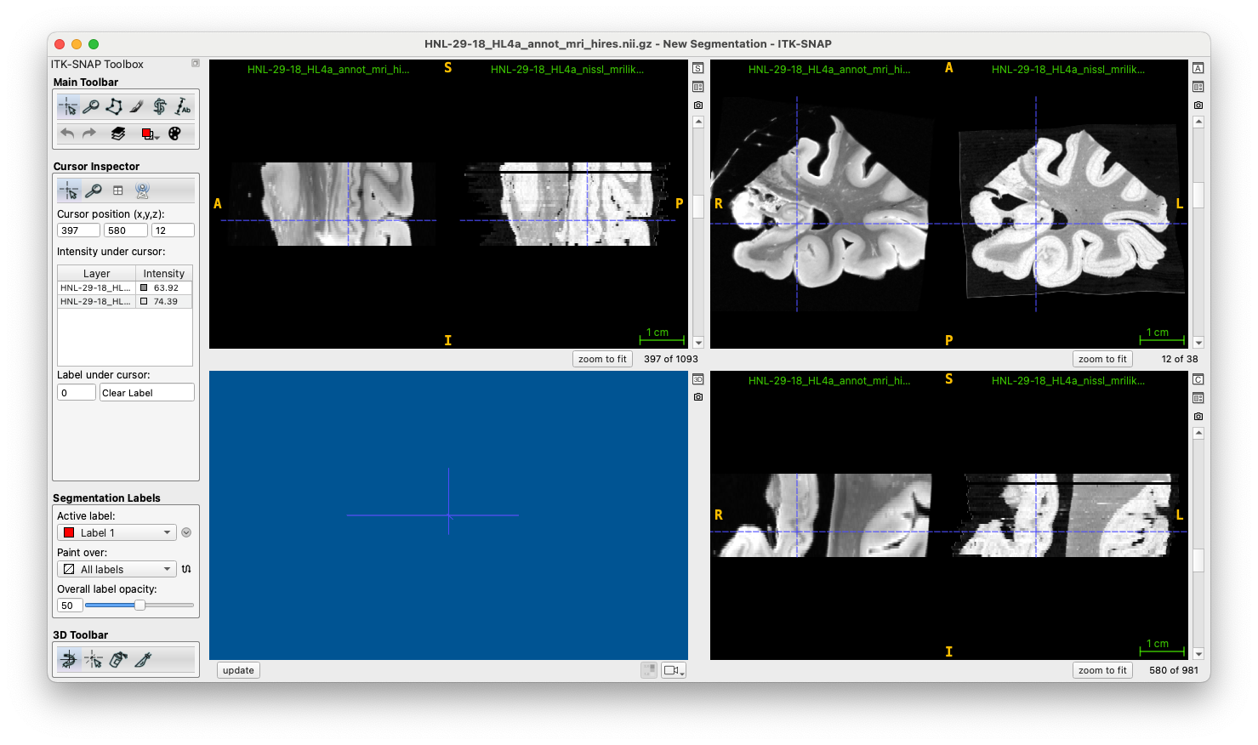Screen dimensions: 1258x745
Task: Click the axial slice scrollbar handle
Action: [1198, 195]
